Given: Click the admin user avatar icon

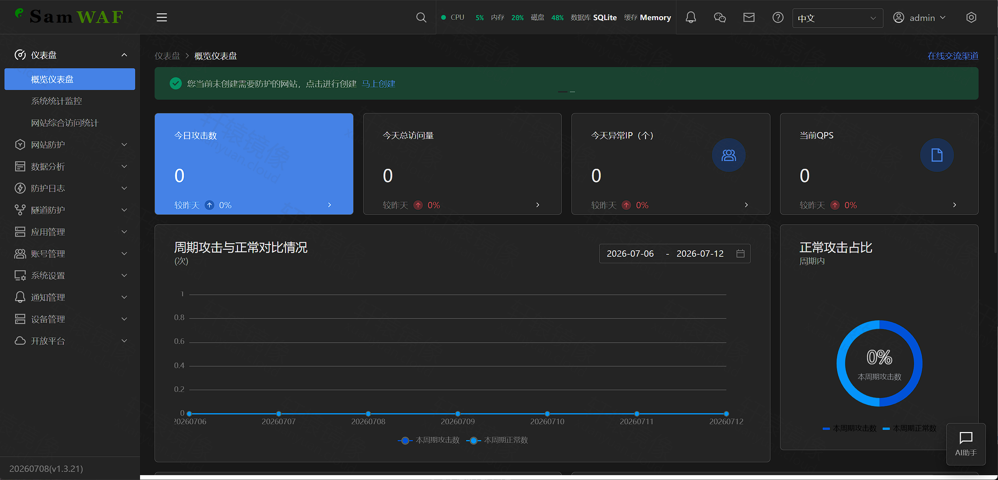Looking at the screenshot, I should [x=899, y=17].
